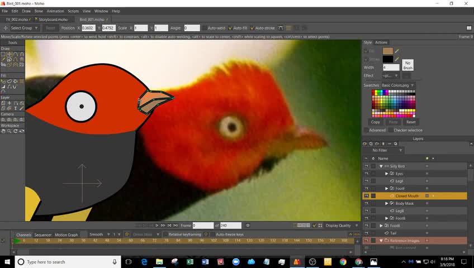Select the Pan Workspace hand tool
The image size is (474, 268).
tap(3, 131)
